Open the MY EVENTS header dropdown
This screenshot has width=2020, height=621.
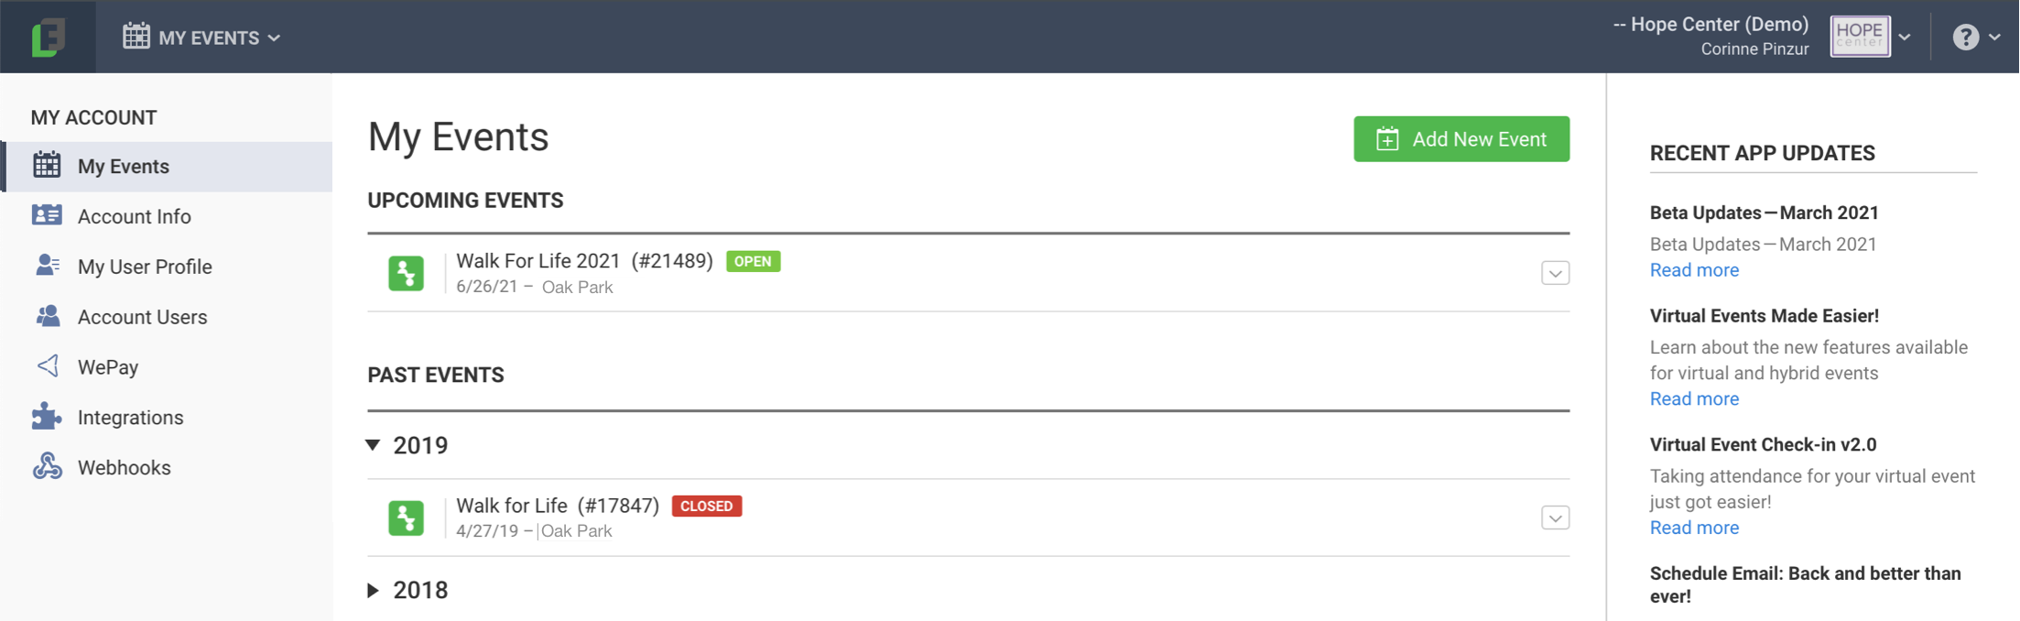202,38
